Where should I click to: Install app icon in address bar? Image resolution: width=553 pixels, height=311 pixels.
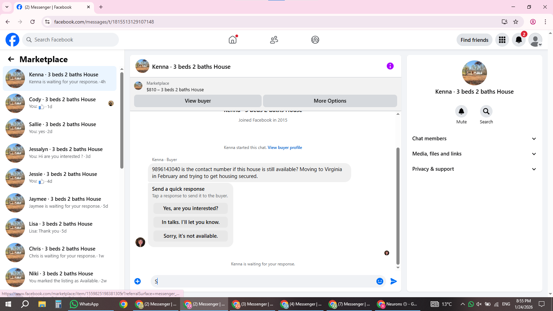pyautogui.click(x=505, y=22)
